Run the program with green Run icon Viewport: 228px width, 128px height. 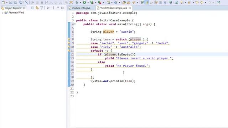pos(84,2)
